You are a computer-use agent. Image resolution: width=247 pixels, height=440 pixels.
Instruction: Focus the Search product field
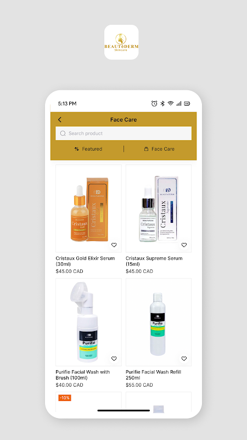point(123,133)
